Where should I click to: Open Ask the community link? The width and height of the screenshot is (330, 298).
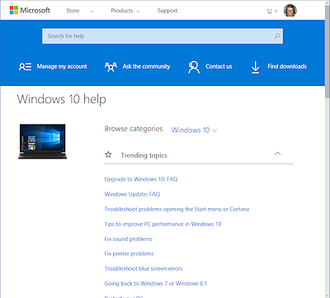[x=146, y=67]
